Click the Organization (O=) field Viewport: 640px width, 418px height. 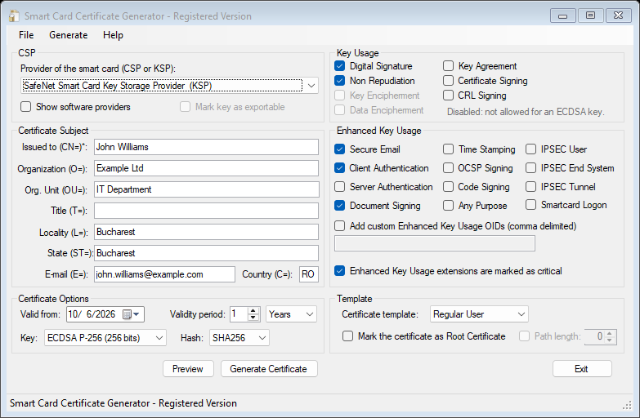point(206,168)
